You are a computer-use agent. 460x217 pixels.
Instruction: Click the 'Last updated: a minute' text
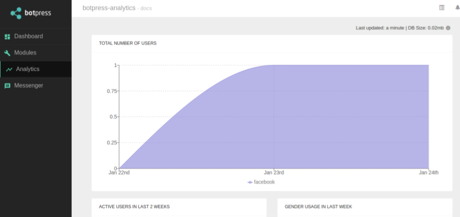pyautogui.click(x=380, y=28)
